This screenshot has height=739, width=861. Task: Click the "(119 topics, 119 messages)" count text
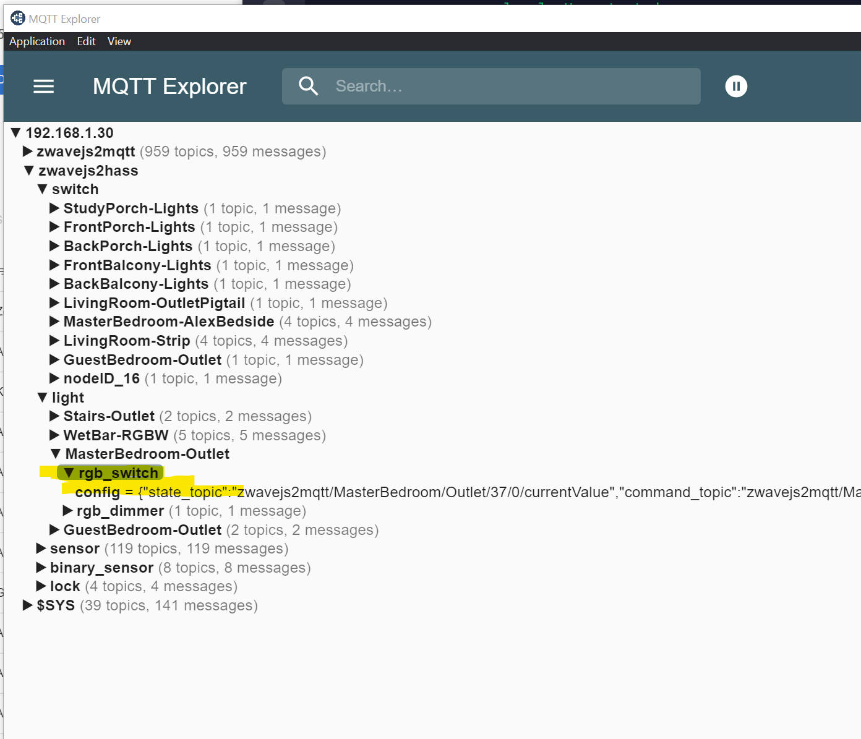(197, 549)
